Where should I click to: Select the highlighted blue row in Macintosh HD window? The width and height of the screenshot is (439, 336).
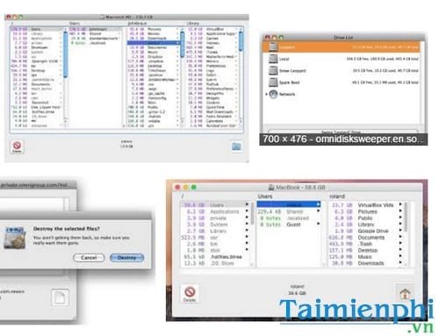click(x=154, y=43)
